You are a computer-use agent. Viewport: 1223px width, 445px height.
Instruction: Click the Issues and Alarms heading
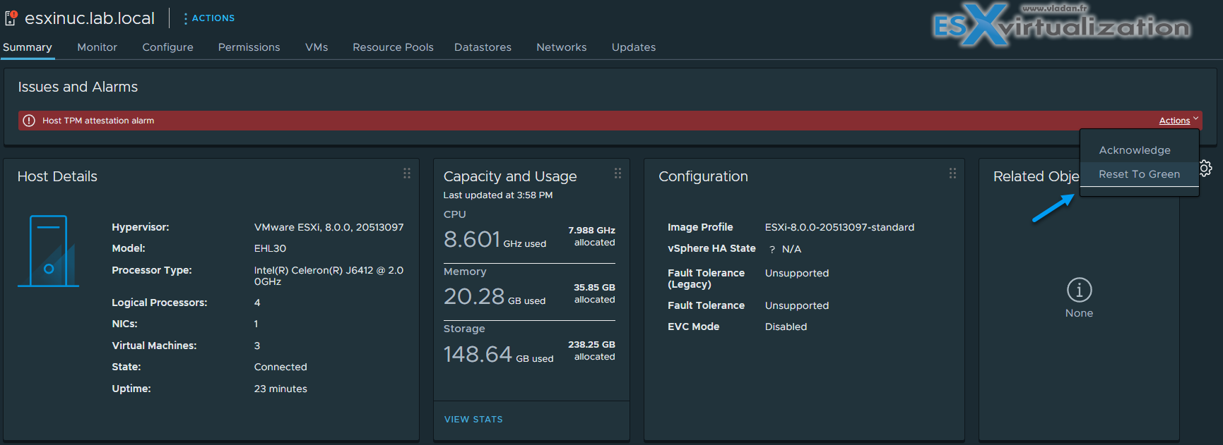pyautogui.click(x=78, y=87)
